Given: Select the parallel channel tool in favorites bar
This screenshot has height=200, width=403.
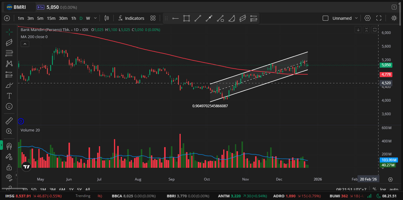Looking at the screenshot, I should [243, 18].
